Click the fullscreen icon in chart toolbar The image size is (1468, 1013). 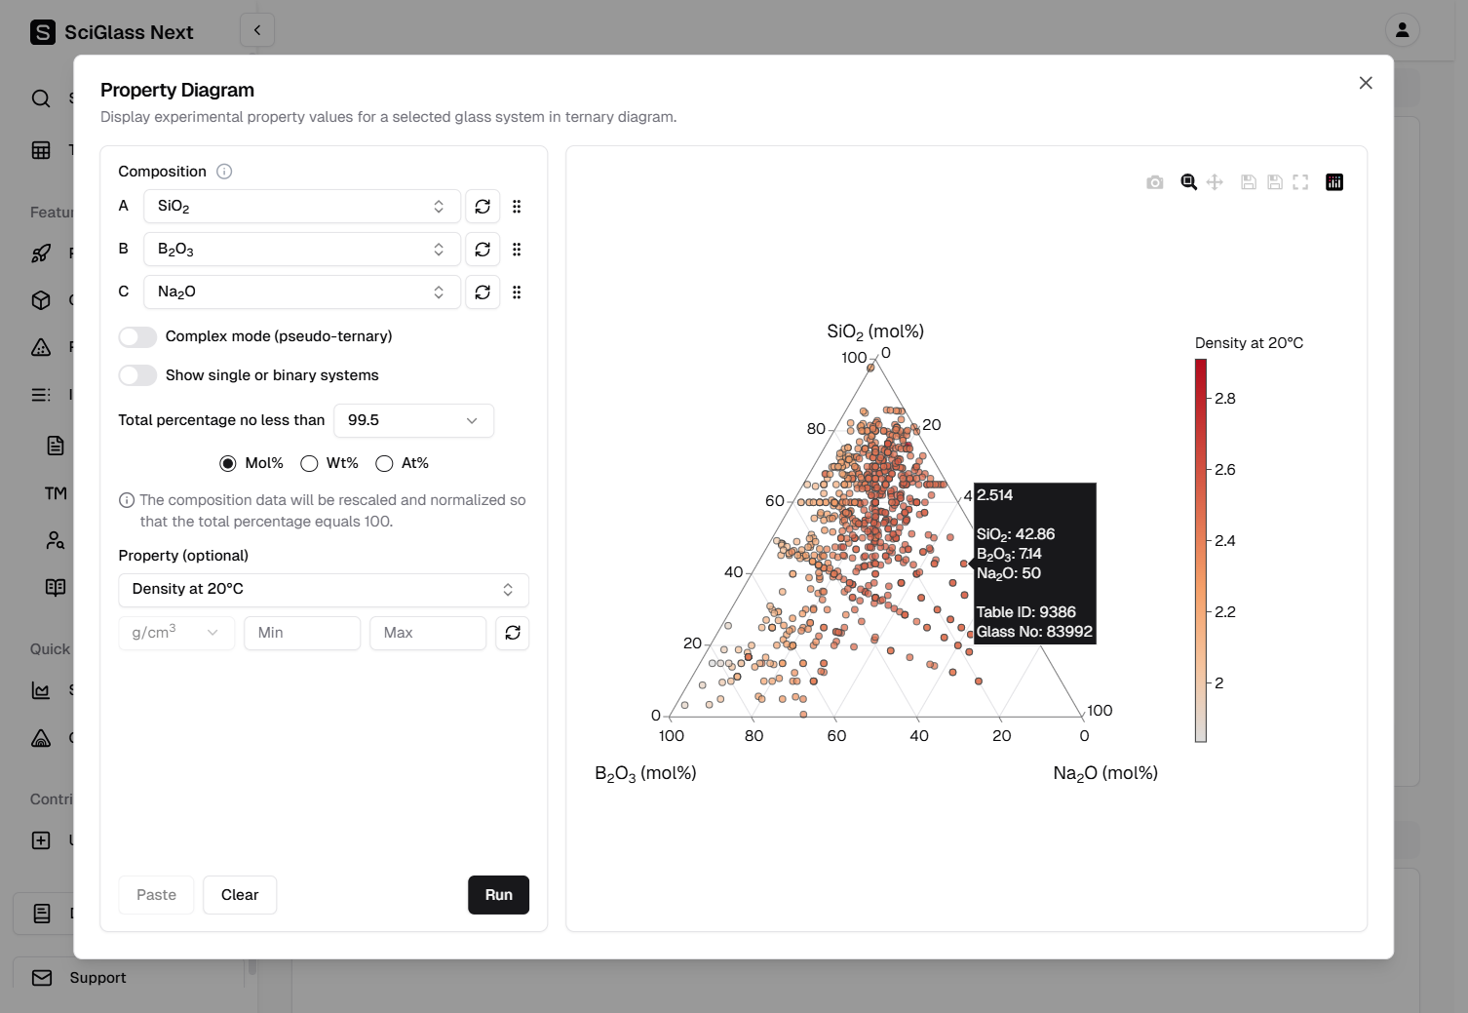point(1300,182)
